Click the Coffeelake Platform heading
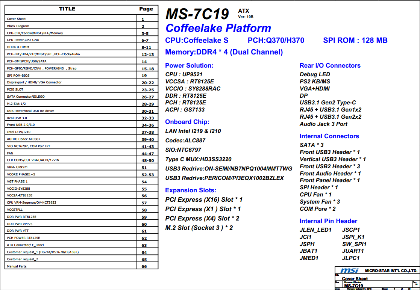Viewport: 420px width, 290px height. click(x=218, y=28)
